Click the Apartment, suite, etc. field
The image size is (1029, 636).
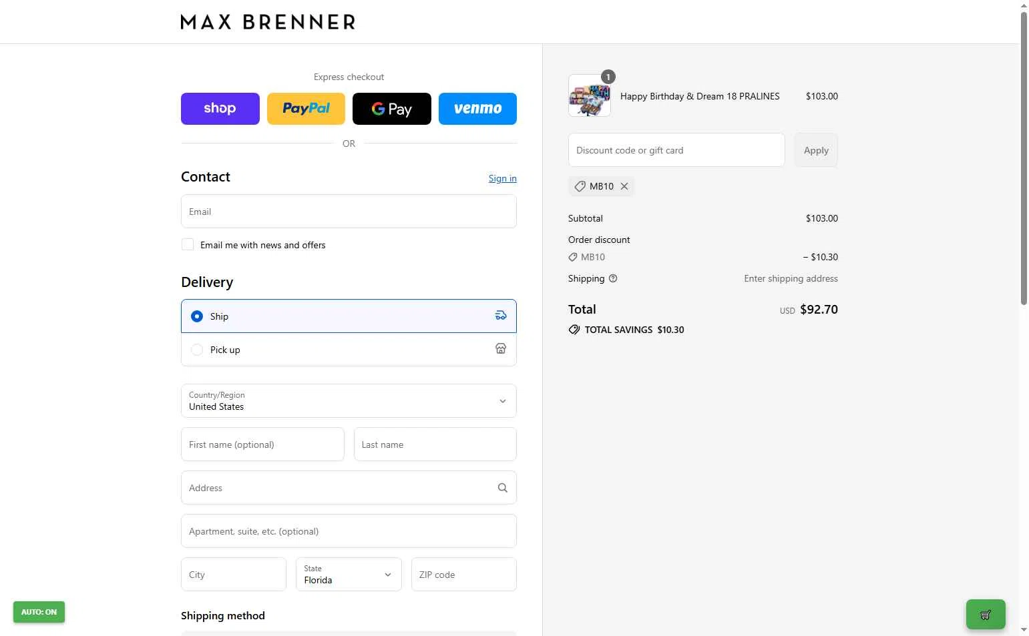[x=349, y=531]
